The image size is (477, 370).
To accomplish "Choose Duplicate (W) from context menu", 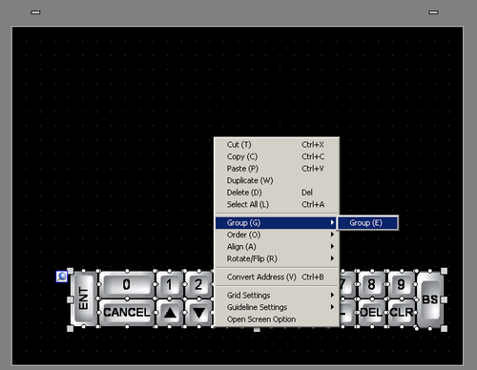I will click(276, 180).
